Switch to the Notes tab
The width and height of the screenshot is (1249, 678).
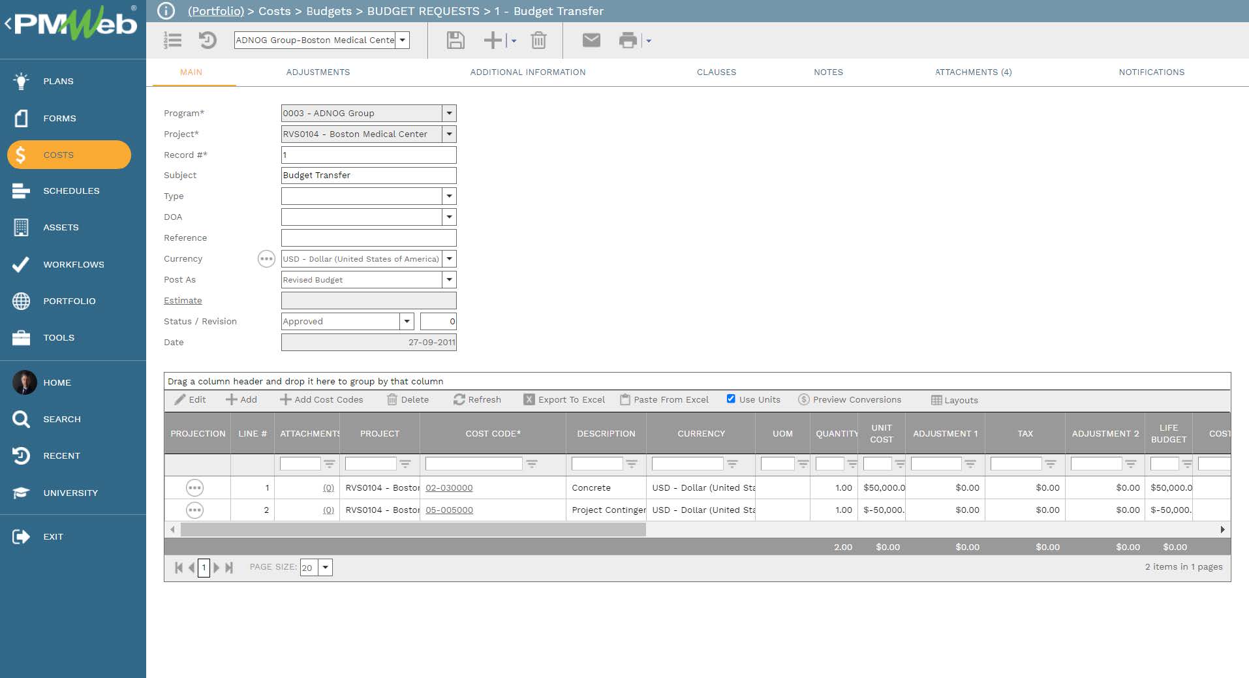tap(828, 72)
